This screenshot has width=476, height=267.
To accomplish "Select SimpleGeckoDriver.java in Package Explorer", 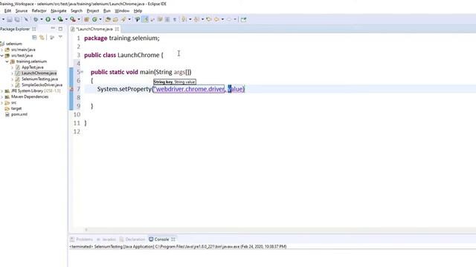I will click(42, 85).
